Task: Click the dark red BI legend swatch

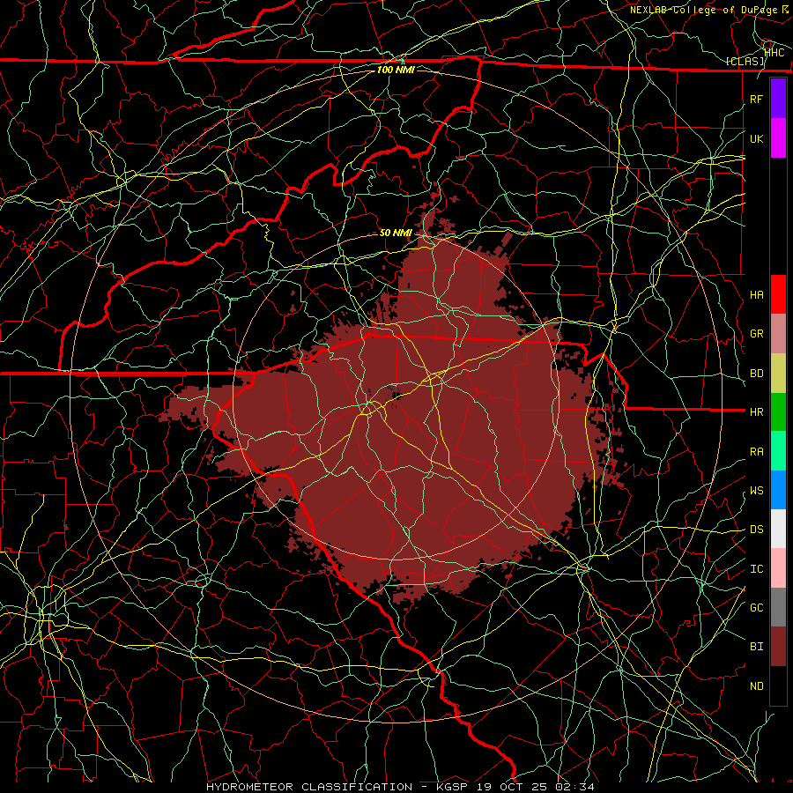Action: (778, 647)
